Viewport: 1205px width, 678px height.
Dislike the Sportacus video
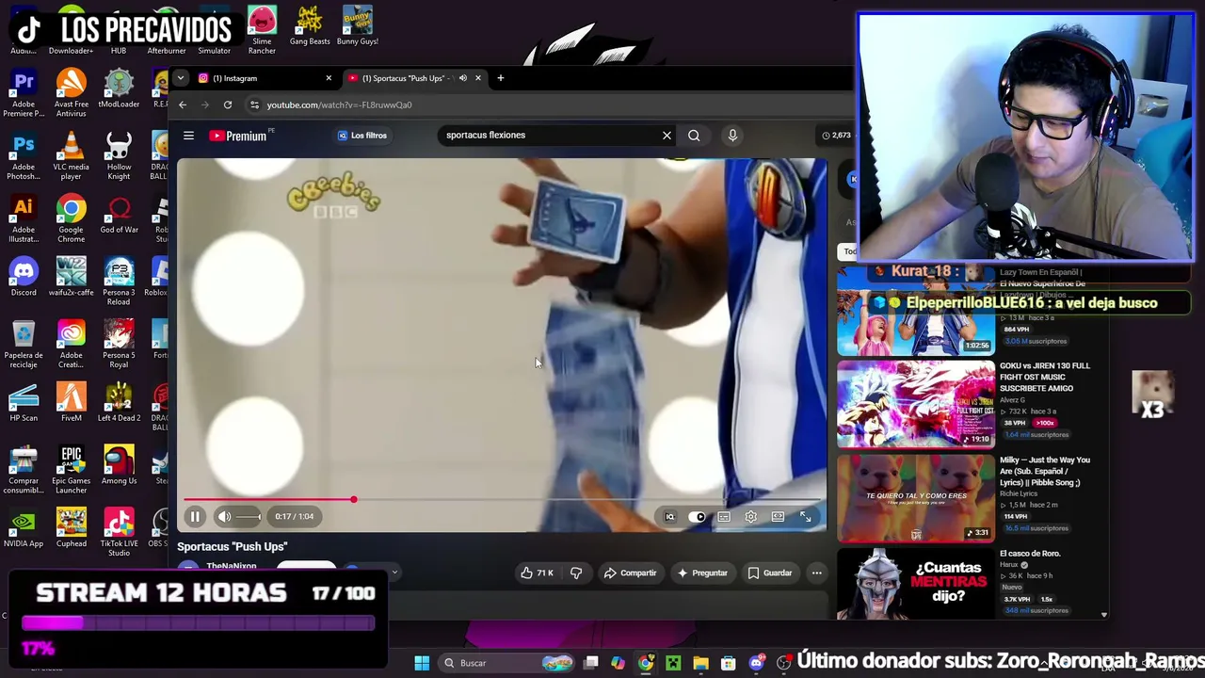coord(576,573)
